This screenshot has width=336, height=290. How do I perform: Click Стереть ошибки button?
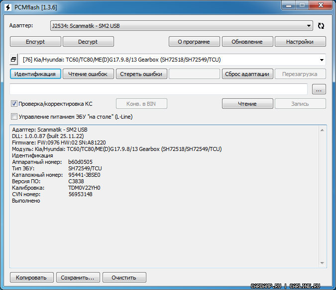(x=141, y=74)
